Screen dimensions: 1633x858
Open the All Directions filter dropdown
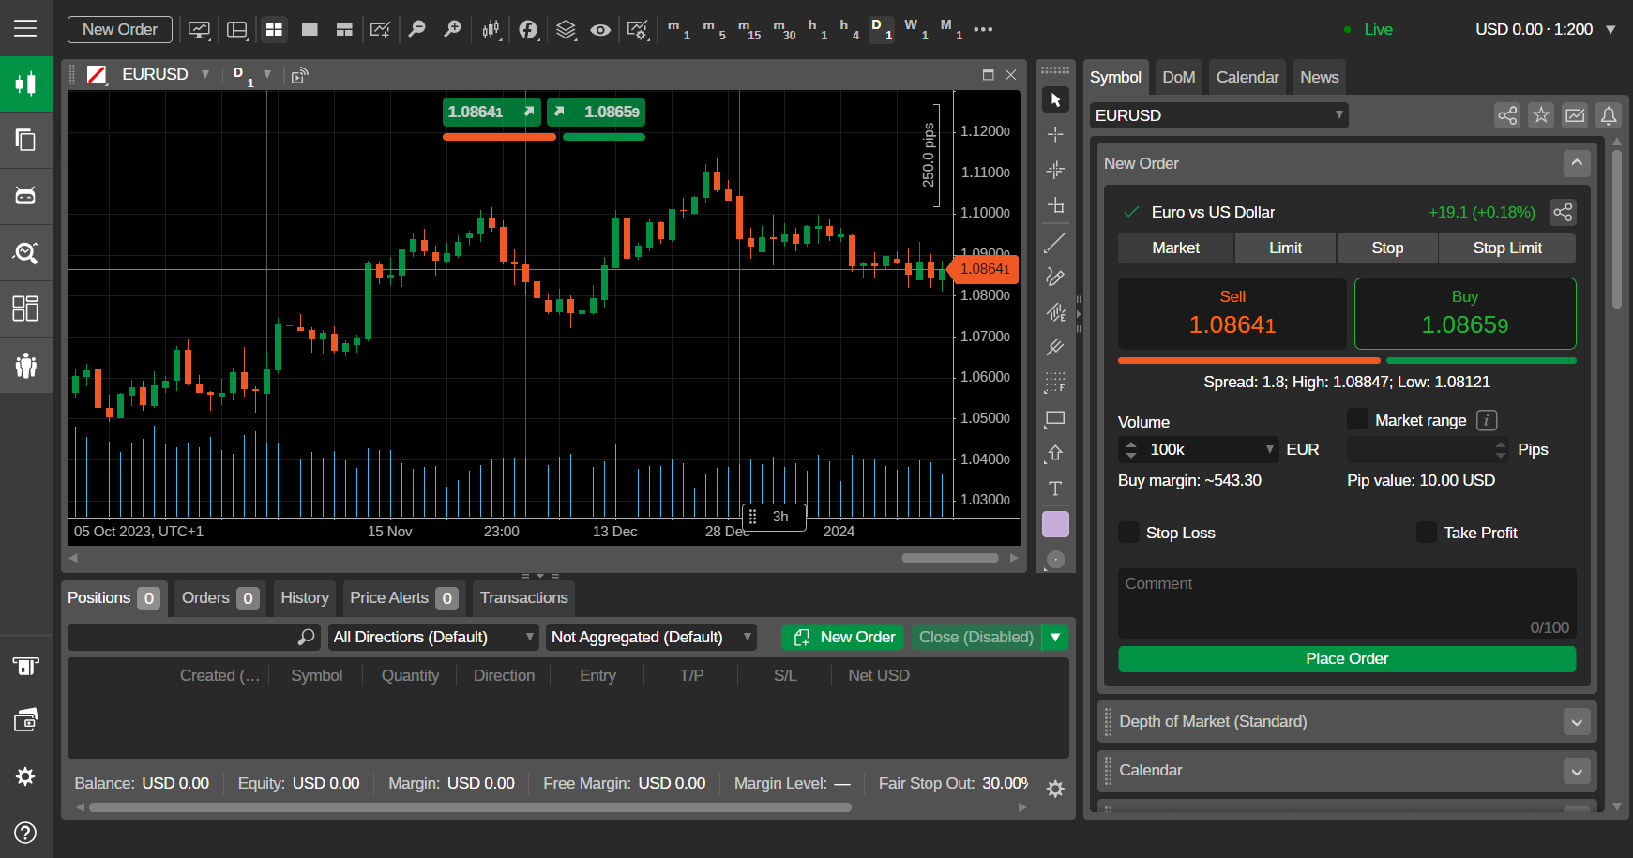point(433,638)
